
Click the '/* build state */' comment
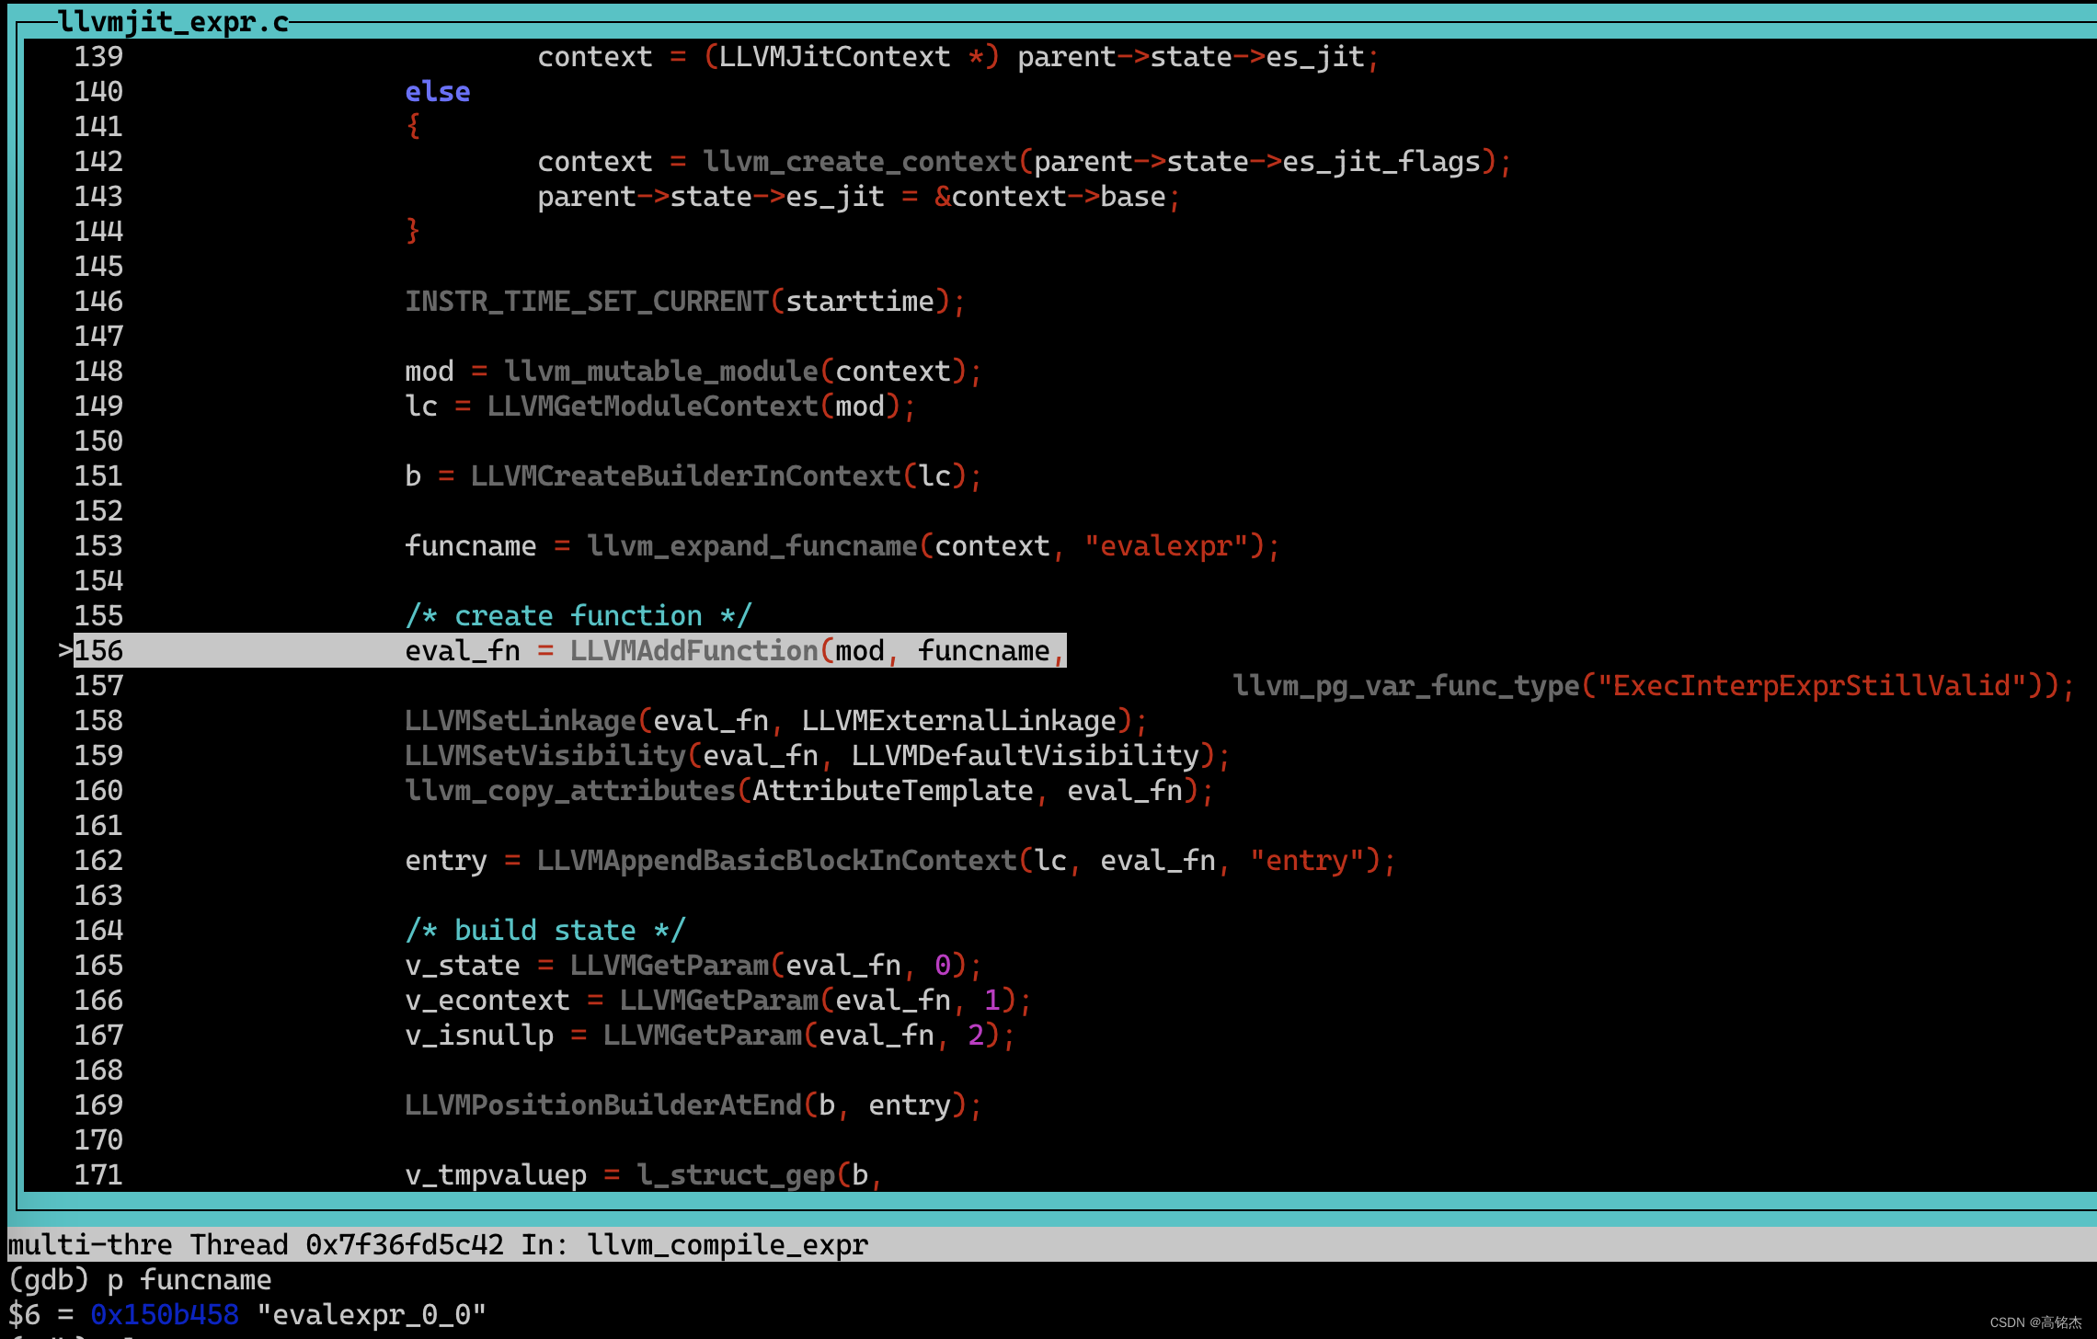pos(545,931)
